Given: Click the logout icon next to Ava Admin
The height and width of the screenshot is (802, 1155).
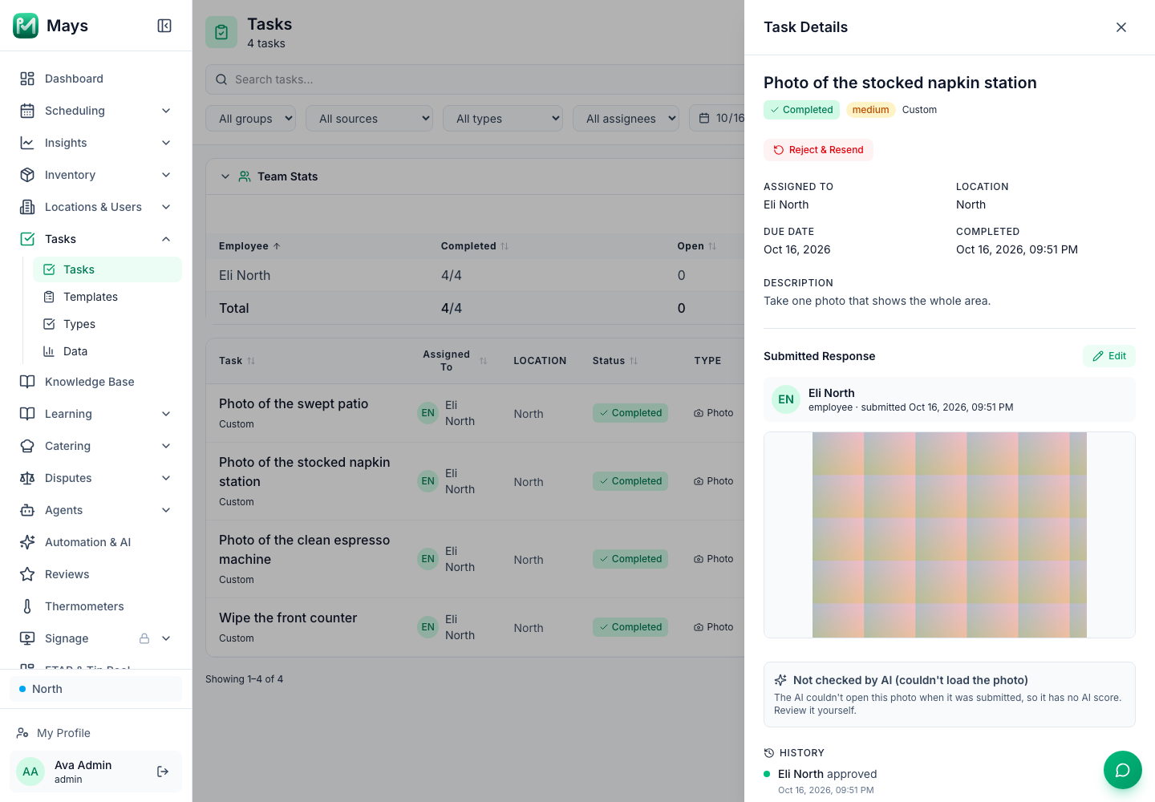Looking at the screenshot, I should pyautogui.click(x=163, y=772).
